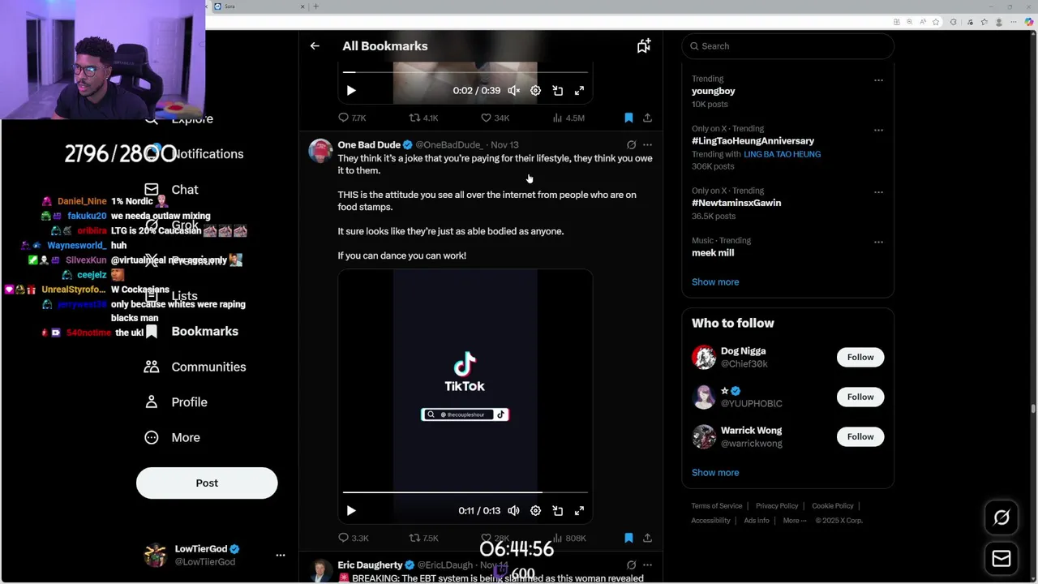Like the post with 34K likes

[x=495, y=118]
